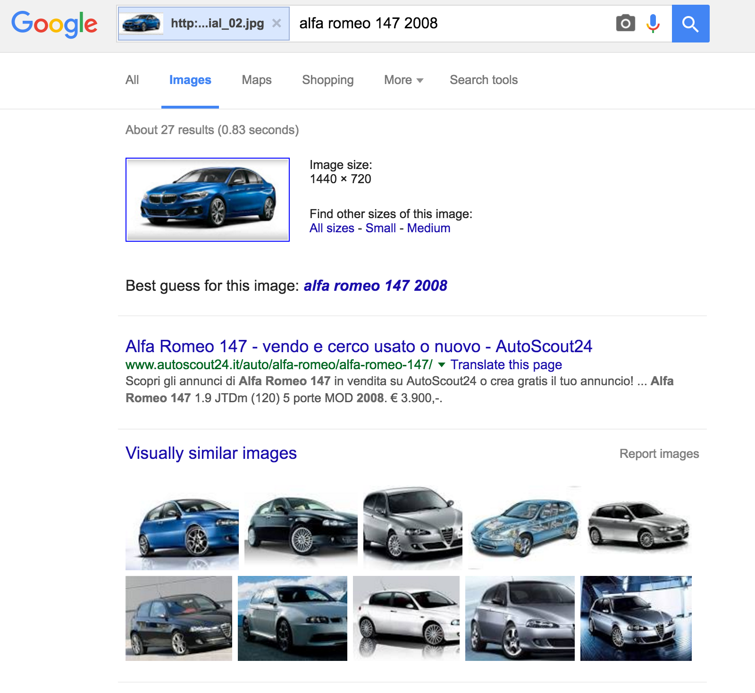Screen dimensions: 755x693
Task: Choose the Medium image size link
Action: tap(428, 228)
